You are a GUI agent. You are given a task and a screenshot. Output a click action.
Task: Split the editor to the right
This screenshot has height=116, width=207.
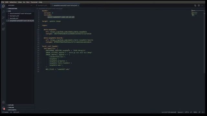tap(199, 5)
